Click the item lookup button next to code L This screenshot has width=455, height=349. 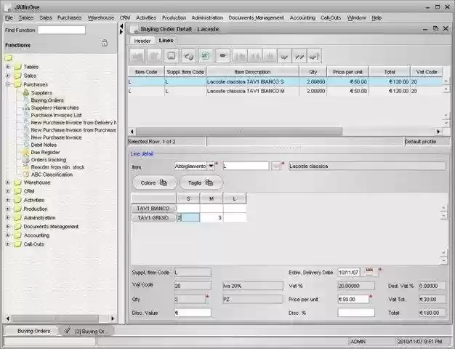click(276, 166)
